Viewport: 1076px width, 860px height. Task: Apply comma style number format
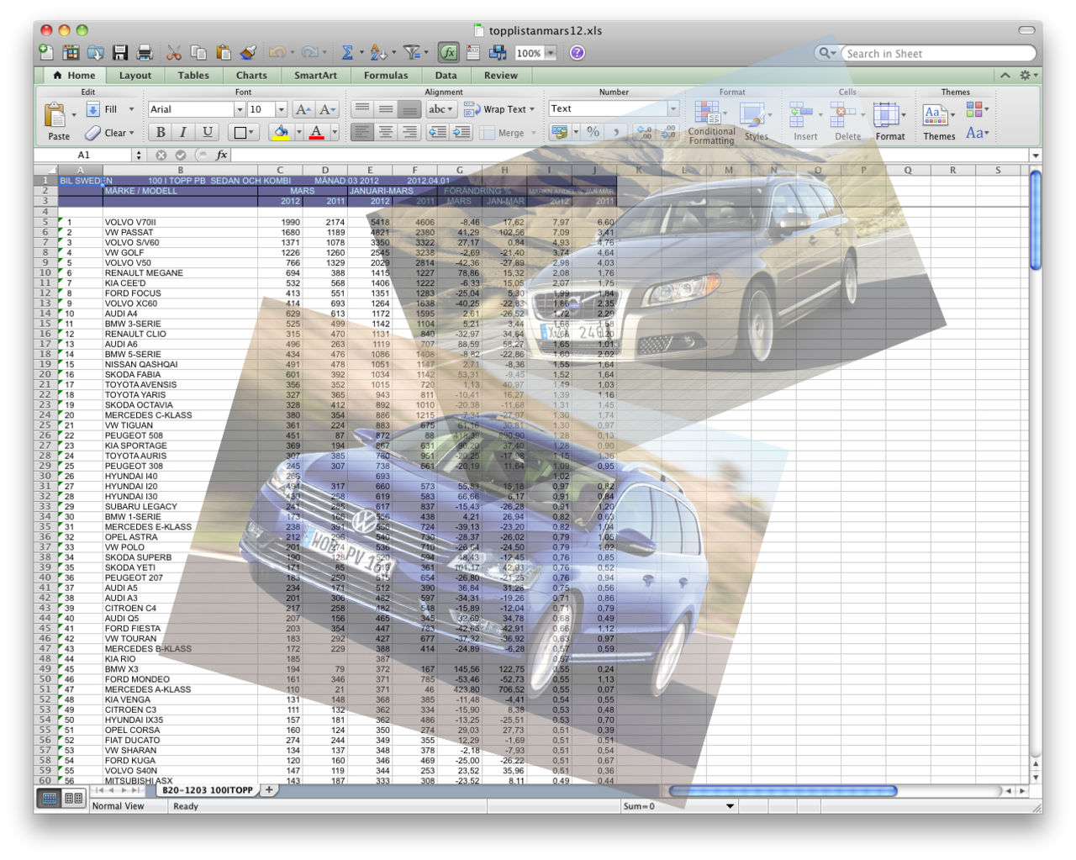tap(615, 132)
